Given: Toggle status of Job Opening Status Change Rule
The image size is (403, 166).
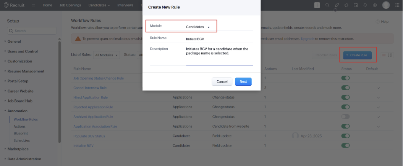Looking at the screenshot, I should pos(345,78).
